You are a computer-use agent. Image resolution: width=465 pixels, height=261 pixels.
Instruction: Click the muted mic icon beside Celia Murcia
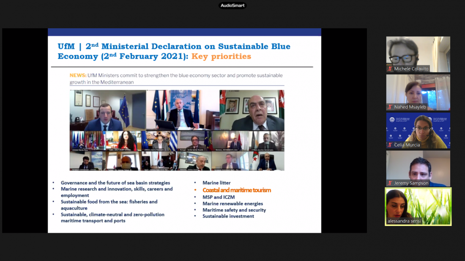point(390,145)
